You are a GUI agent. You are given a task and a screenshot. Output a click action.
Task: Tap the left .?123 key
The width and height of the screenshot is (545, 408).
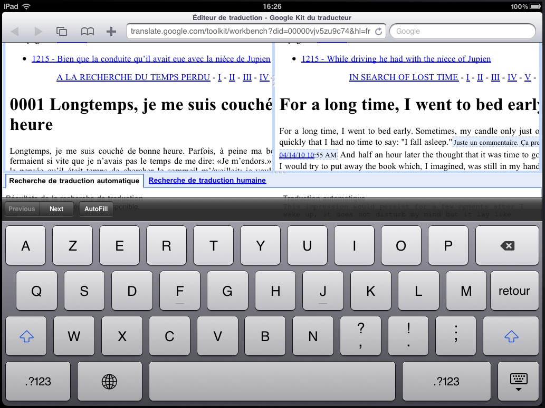(x=38, y=381)
